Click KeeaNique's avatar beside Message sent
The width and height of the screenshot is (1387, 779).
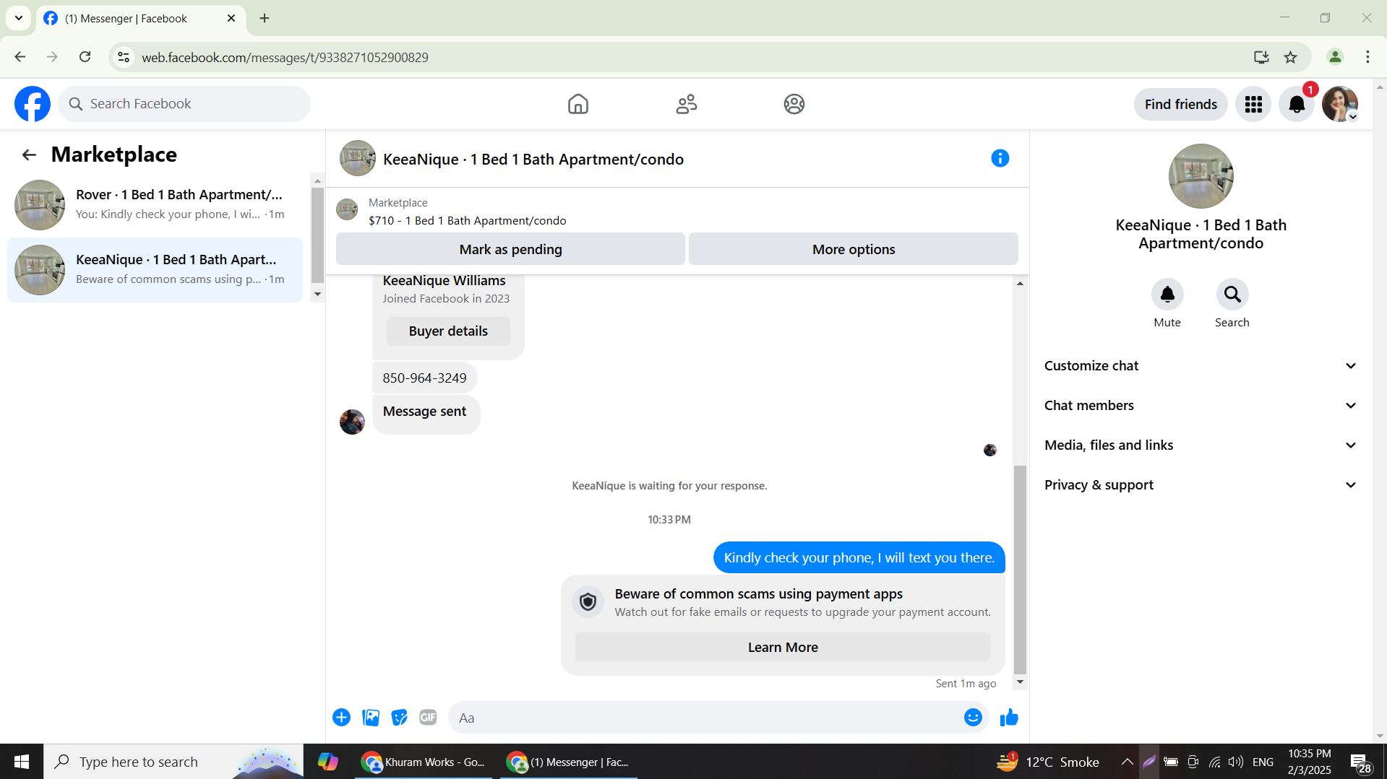pos(352,422)
